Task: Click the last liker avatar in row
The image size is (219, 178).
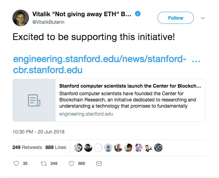Action: pos(158,147)
